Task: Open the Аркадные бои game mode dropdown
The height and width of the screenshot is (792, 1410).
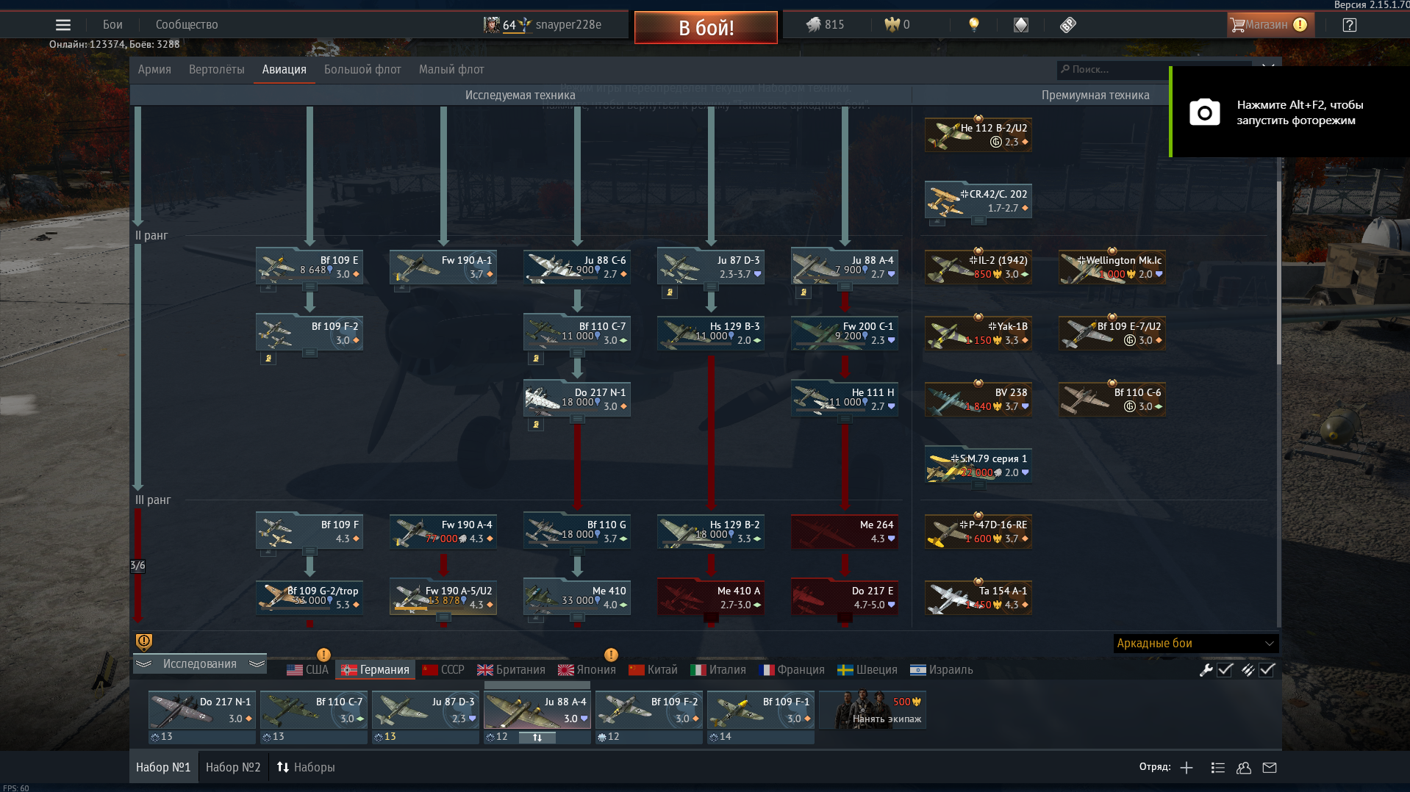Action: coord(1196,644)
